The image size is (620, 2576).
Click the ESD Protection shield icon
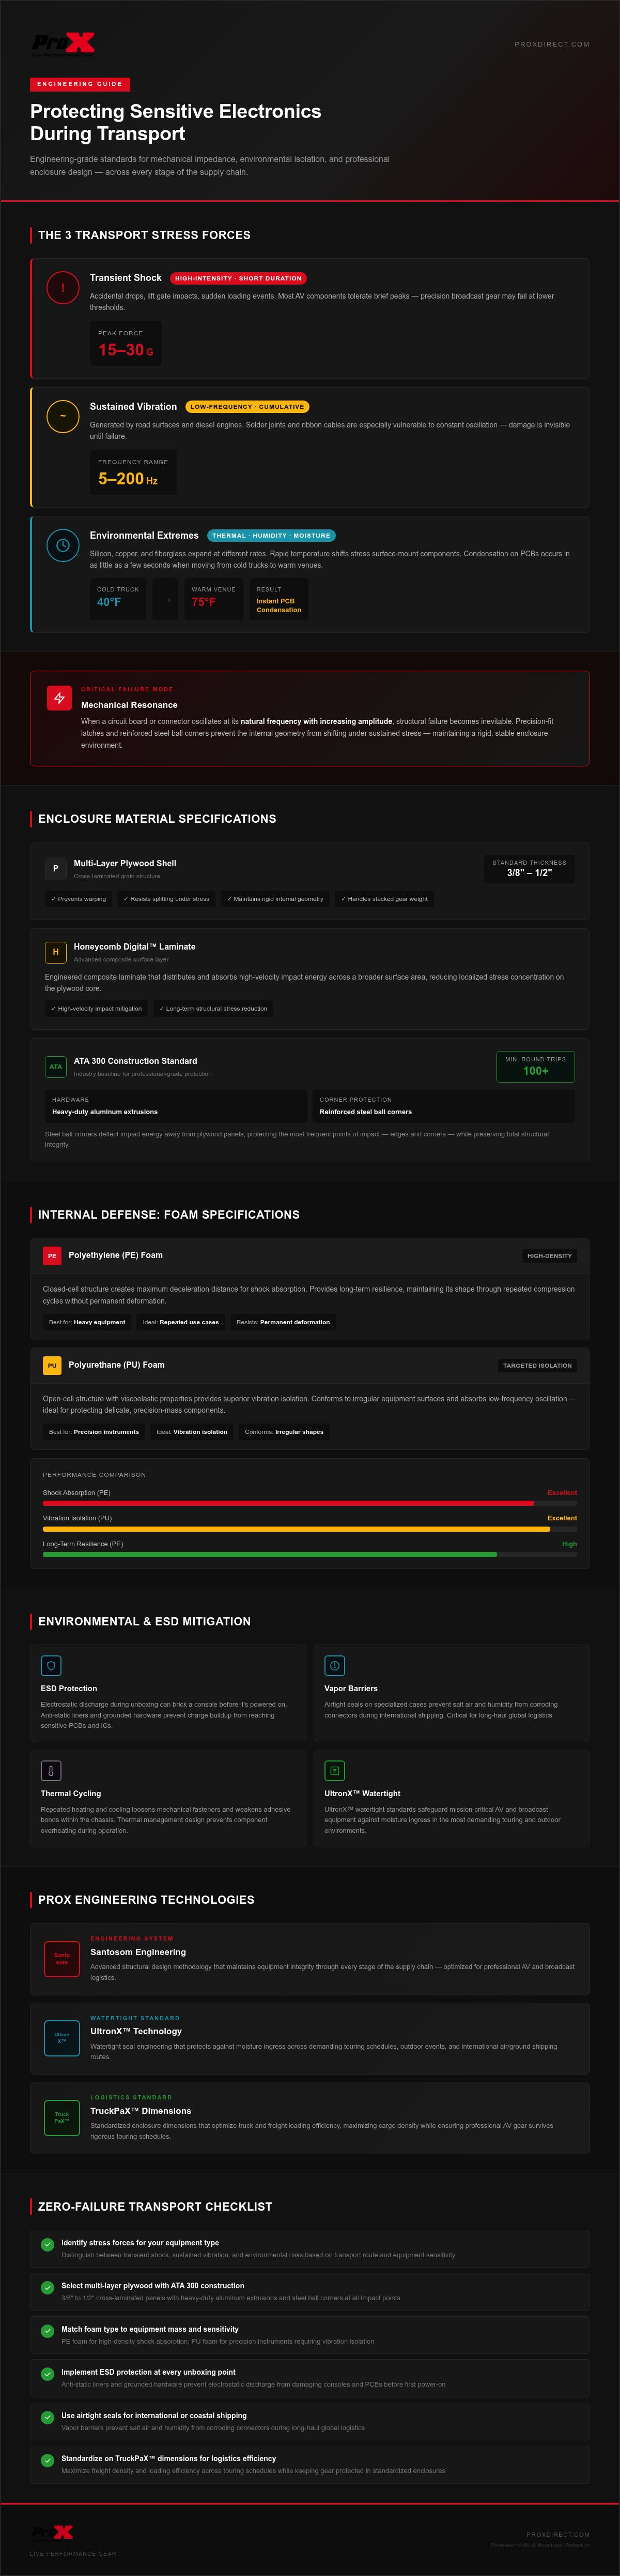51,1665
